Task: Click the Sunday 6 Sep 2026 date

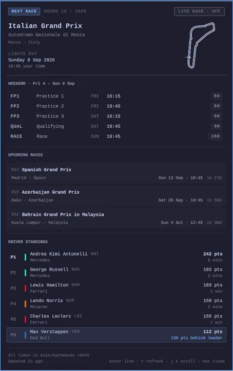Action: [31, 60]
